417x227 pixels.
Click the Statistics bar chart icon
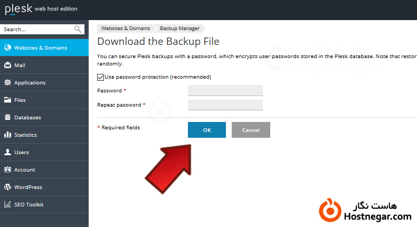pos(7,135)
